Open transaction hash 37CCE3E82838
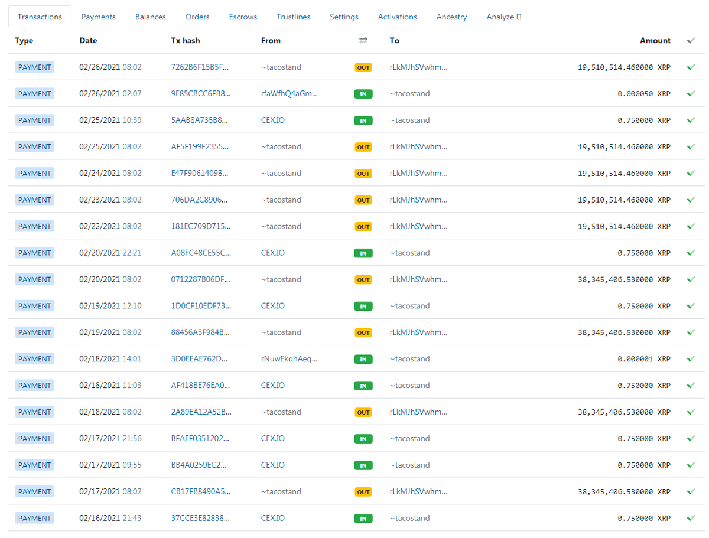 coord(200,519)
